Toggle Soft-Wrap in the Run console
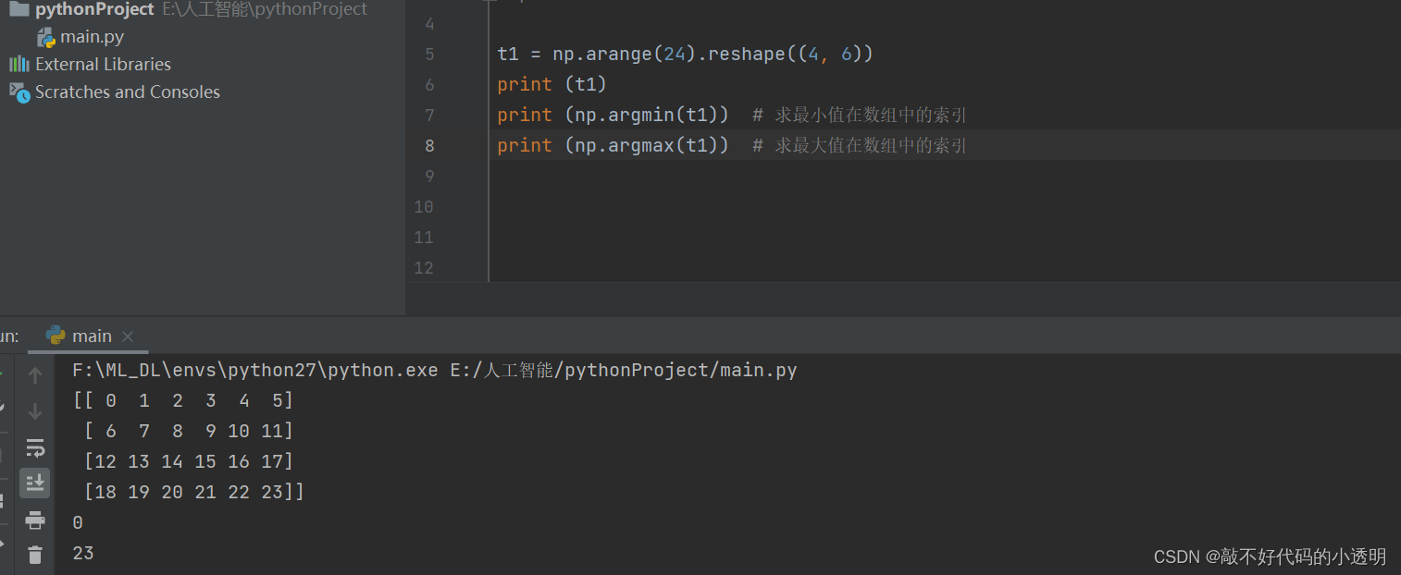 tap(35, 448)
